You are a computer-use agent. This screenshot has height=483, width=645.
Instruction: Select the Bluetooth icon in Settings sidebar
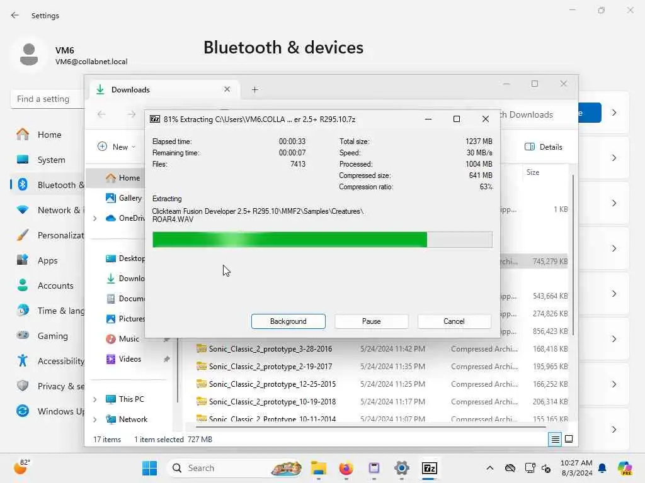[23, 185]
